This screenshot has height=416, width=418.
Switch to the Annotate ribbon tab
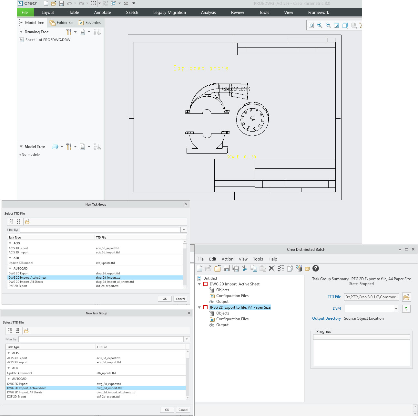[102, 12]
